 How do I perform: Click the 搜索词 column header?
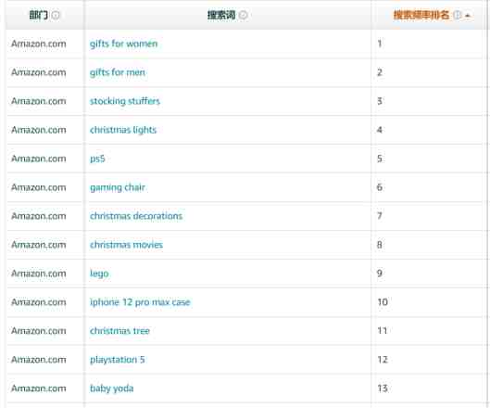point(221,15)
